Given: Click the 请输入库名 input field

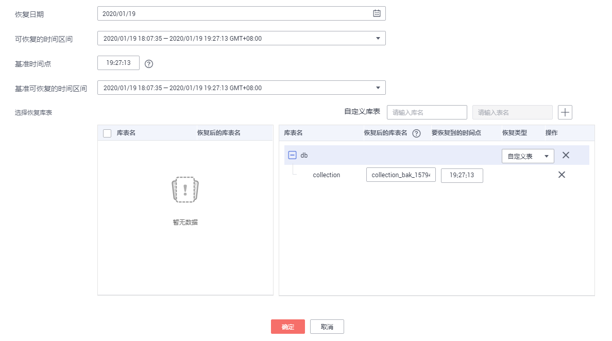Looking at the screenshot, I should (x=427, y=112).
